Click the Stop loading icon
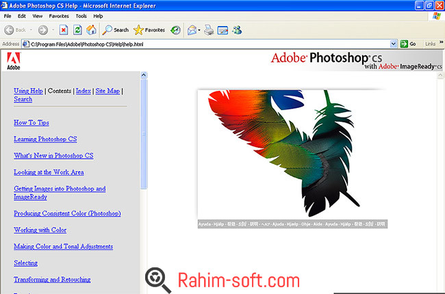 pos(64,30)
